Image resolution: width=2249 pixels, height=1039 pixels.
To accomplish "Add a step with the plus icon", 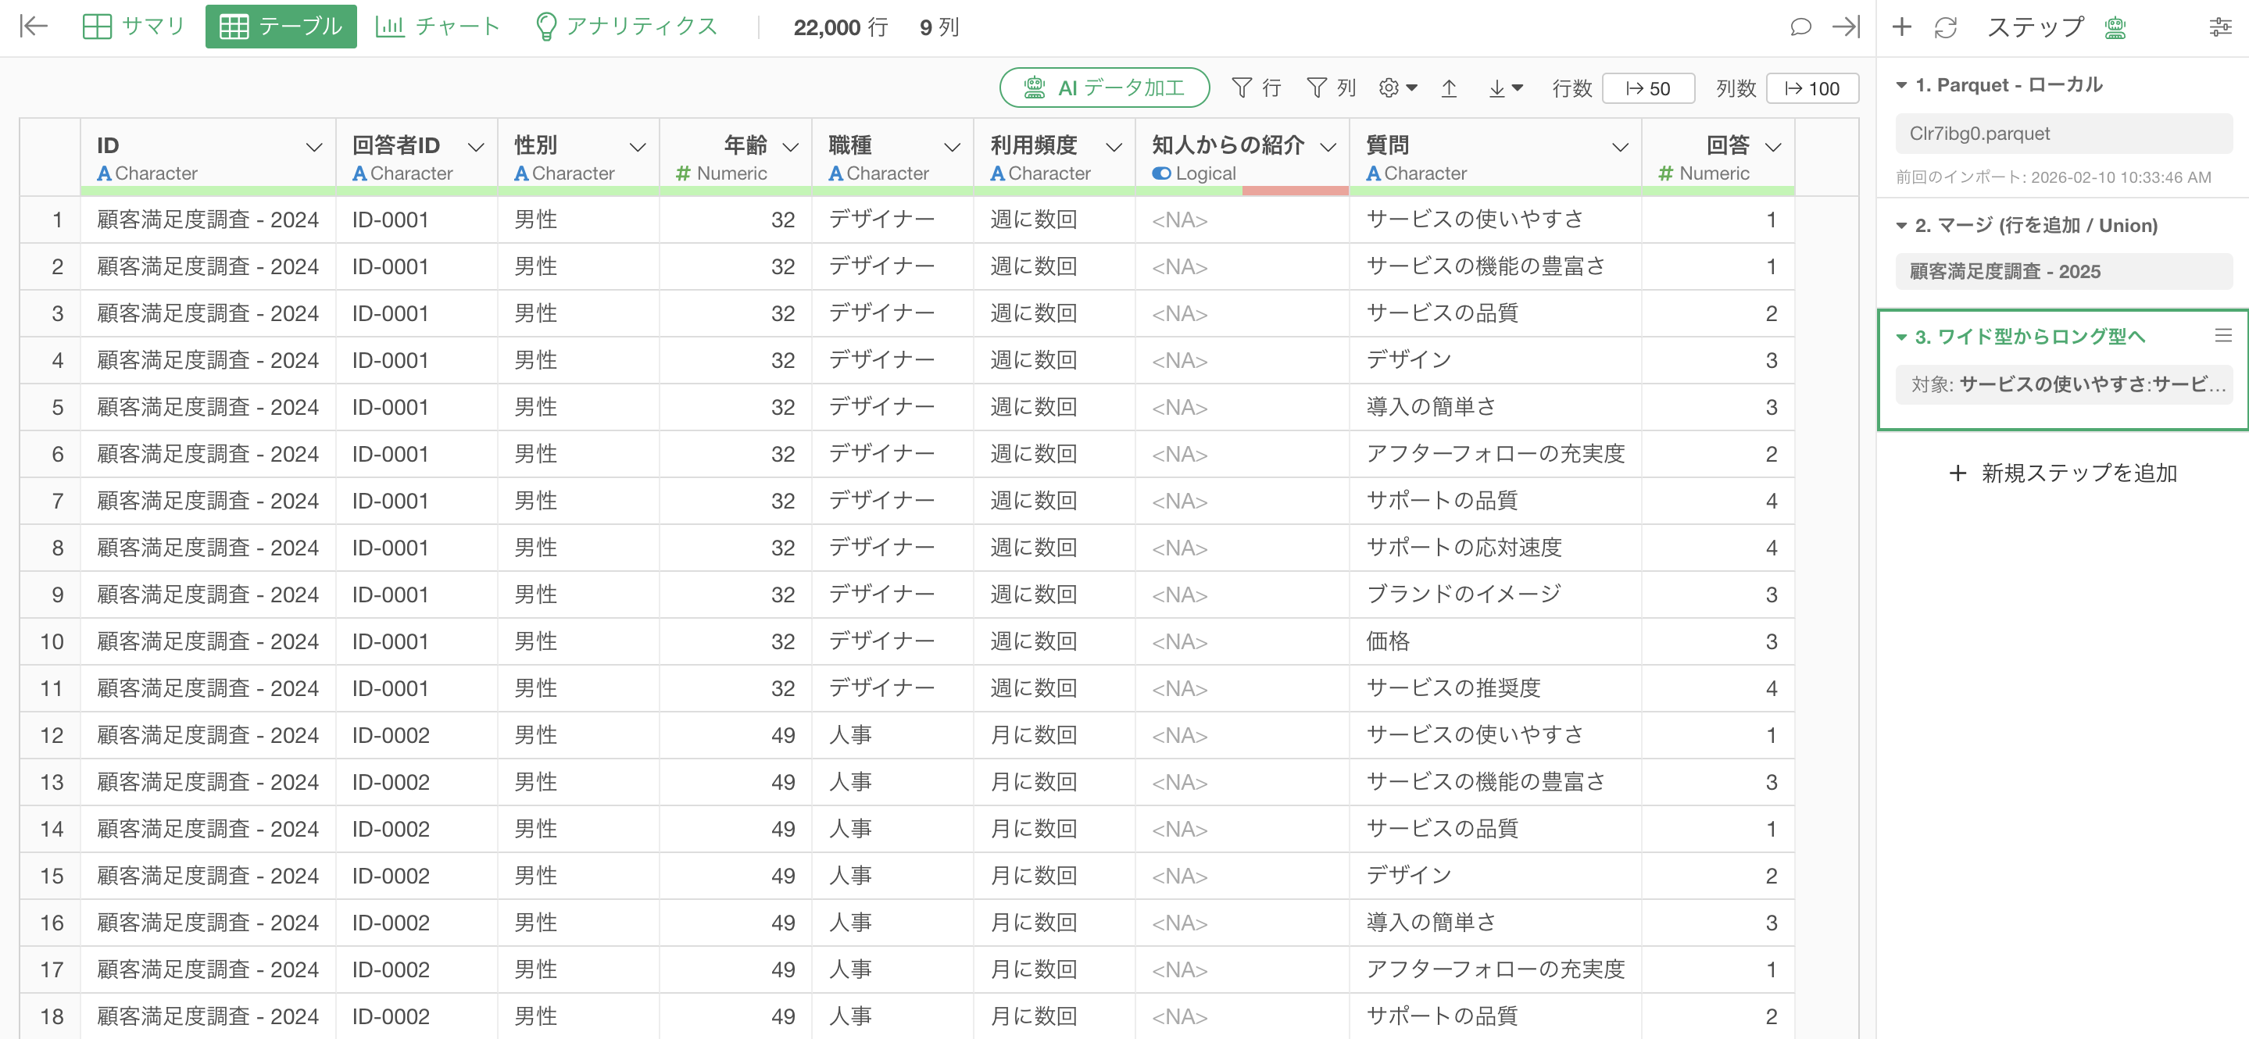I will point(1901,27).
